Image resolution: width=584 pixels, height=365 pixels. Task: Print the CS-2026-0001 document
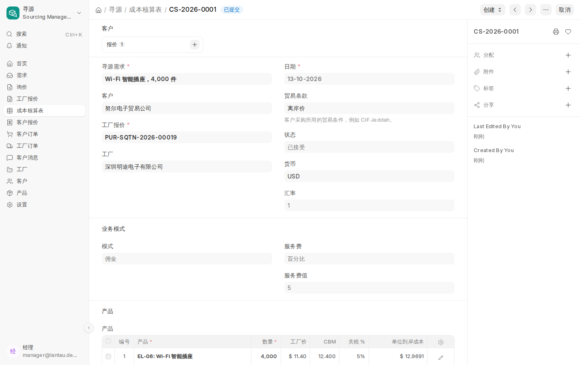(x=556, y=32)
